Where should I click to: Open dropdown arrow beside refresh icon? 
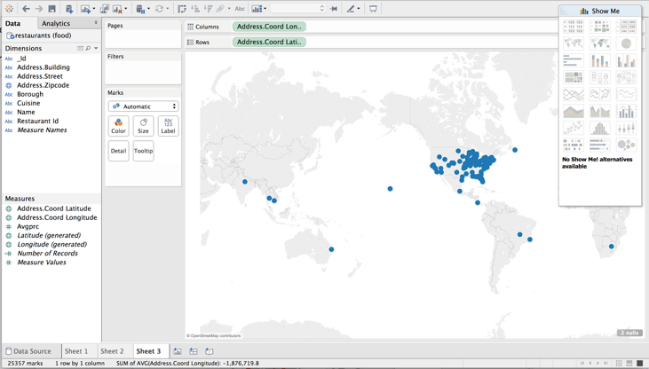coord(167,9)
